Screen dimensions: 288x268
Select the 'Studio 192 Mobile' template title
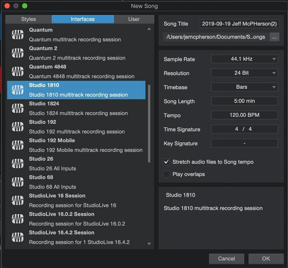[52, 140]
